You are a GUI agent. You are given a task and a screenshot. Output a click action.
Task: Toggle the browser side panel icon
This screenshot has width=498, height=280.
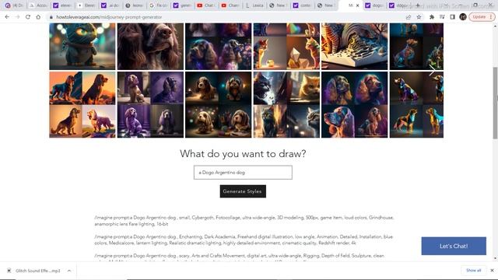[x=453, y=17]
